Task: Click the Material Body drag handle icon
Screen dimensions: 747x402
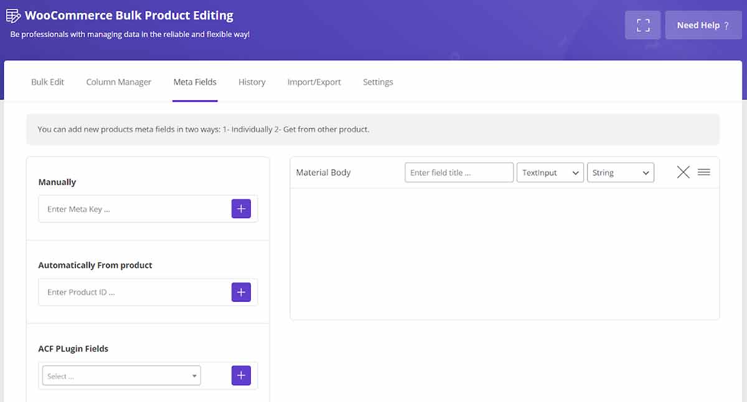Action: tap(704, 173)
